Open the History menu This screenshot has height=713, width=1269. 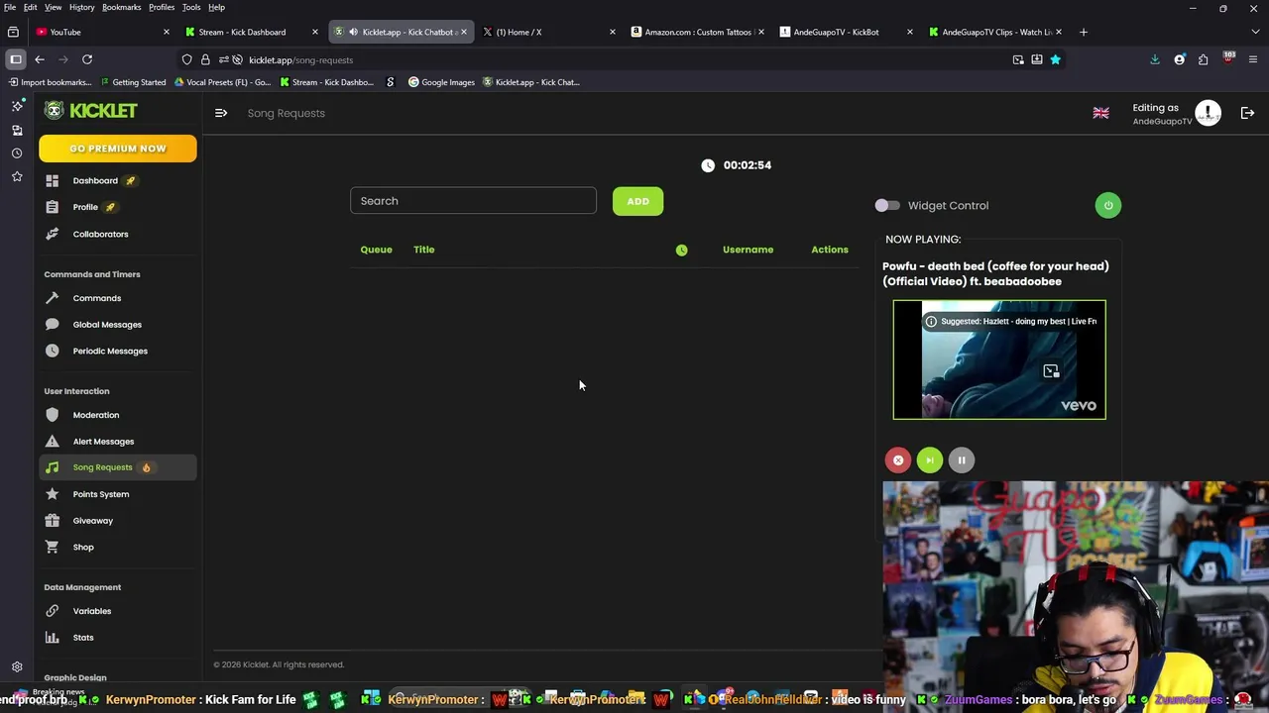tap(81, 7)
